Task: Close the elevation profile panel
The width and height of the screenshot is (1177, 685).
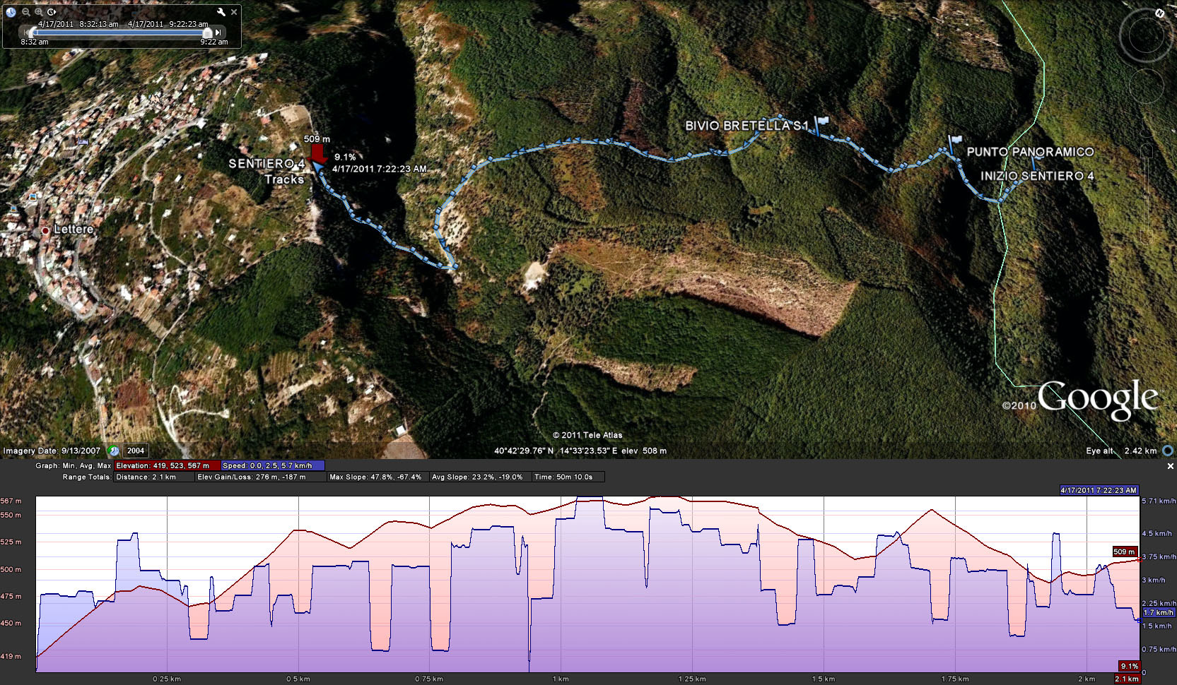Action: click(x=1170, y=466)
